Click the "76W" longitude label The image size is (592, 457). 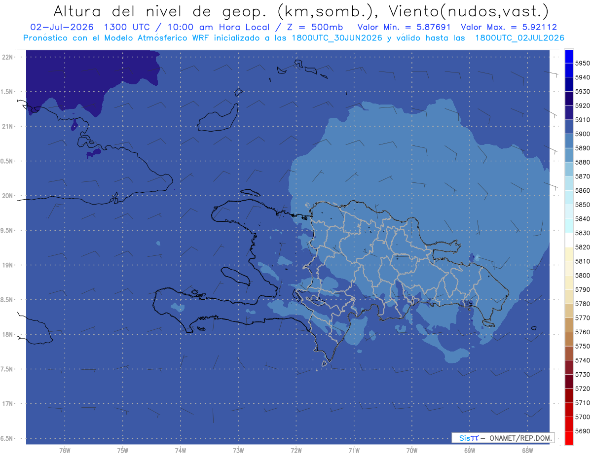click(x=65, y=451)
